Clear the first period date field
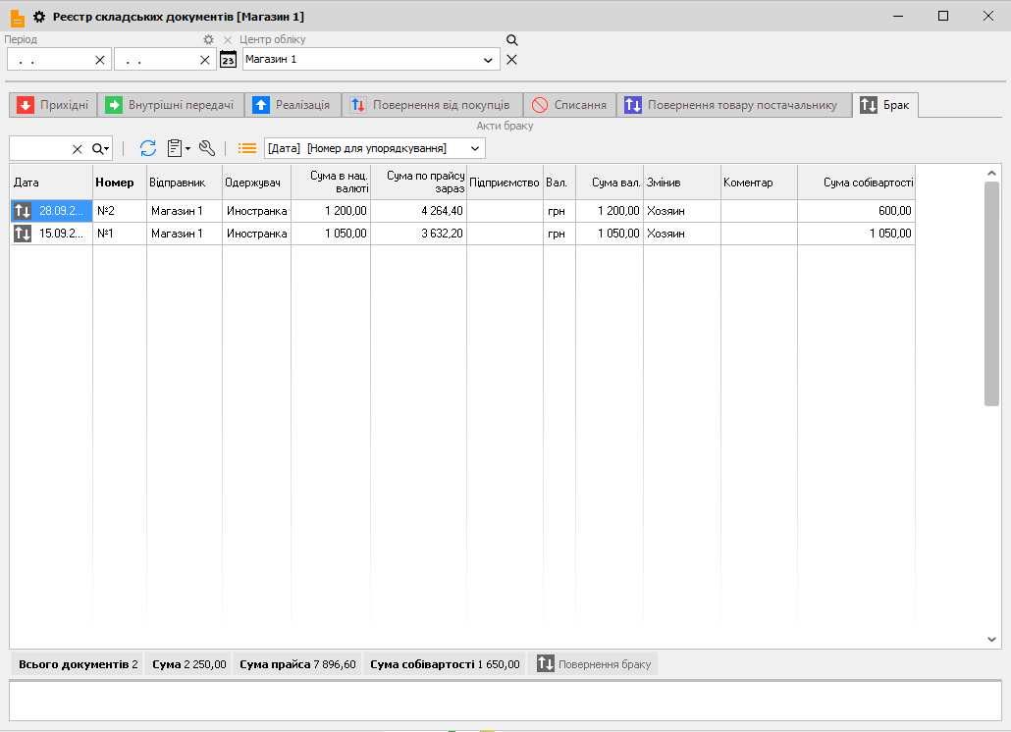The image size is (1011, 732). pos(99,60)
